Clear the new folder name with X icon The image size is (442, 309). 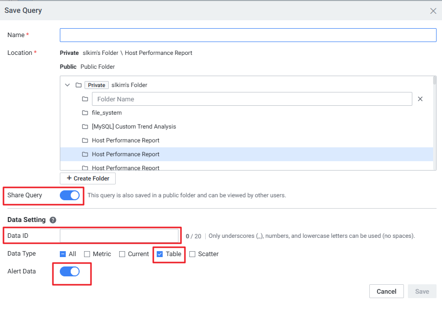420,99
